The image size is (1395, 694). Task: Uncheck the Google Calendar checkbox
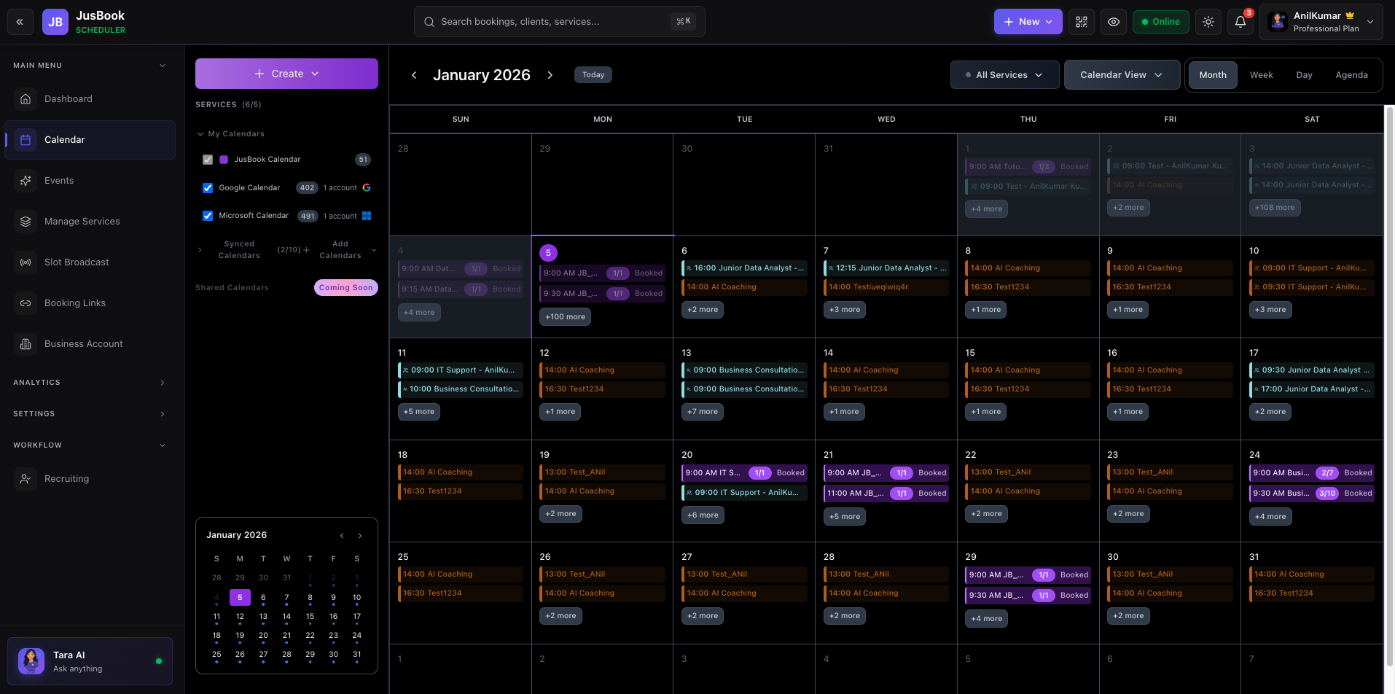208,187
